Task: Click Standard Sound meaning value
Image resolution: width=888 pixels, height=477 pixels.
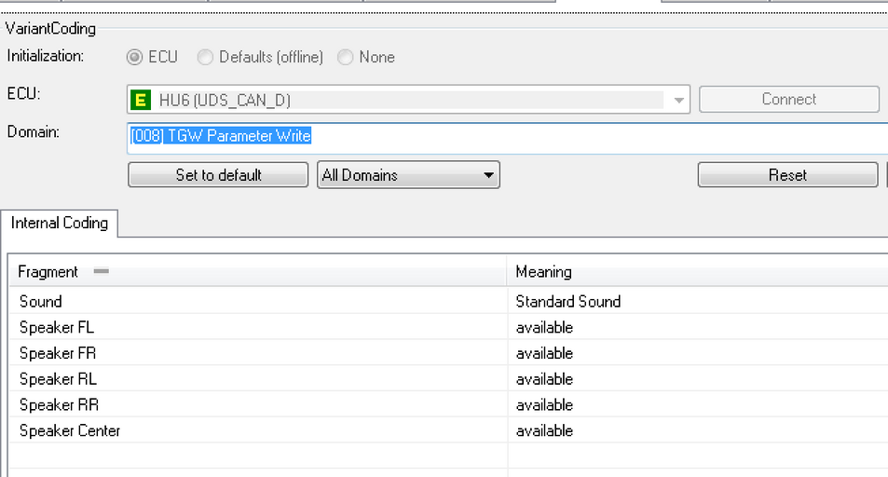Action: coord(568,302)
